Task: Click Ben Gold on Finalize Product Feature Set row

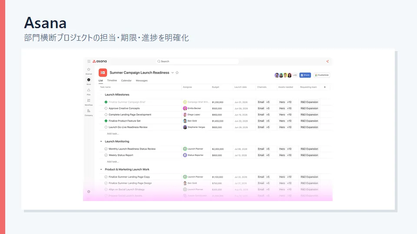Action: (x=192, y=121)
